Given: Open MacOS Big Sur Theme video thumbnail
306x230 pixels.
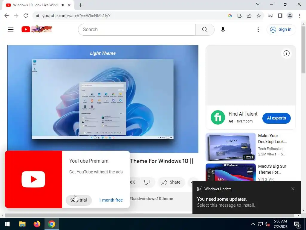Looking at the screenshot, I should [x=230, y=172].
